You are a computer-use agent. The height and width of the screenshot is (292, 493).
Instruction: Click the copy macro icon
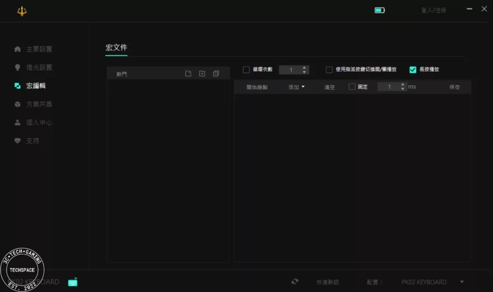(216, 74)
